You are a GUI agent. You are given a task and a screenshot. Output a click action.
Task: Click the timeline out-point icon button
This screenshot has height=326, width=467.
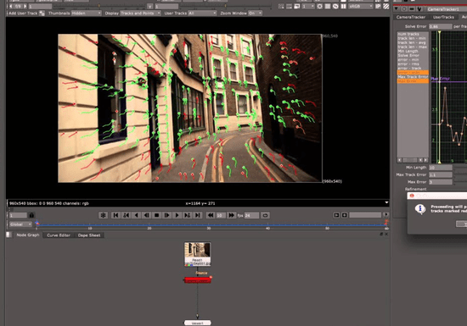[x=344, y=215]
